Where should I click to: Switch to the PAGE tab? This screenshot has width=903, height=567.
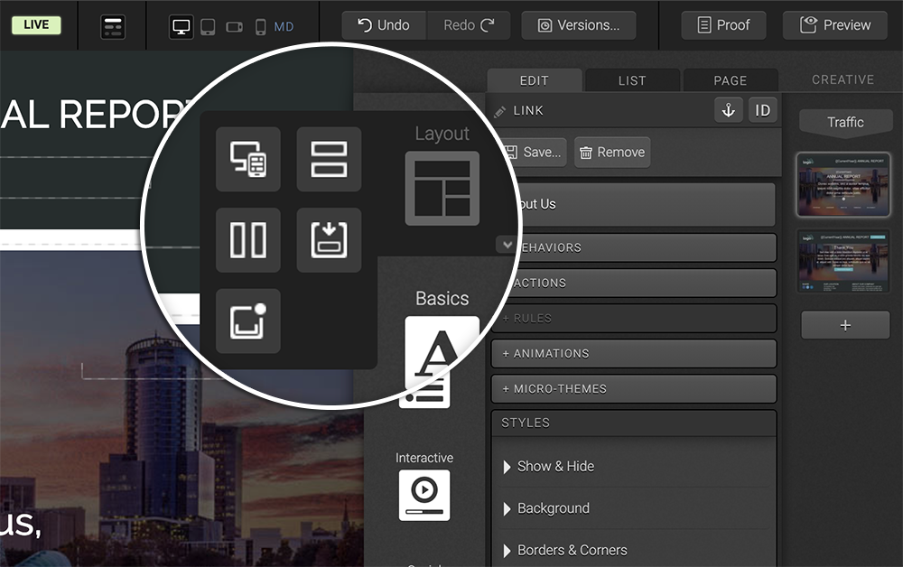(731, 80)
